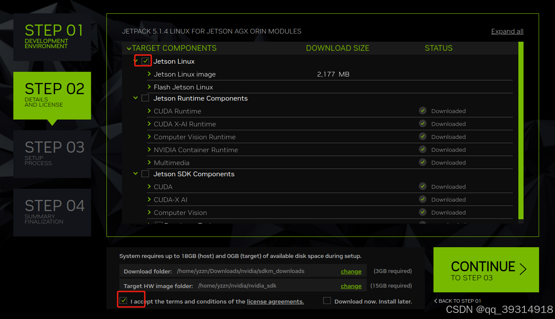Click Back to Step 01 link
The width and height of the screenshot is (555, 319).
(x=457, y=301)
